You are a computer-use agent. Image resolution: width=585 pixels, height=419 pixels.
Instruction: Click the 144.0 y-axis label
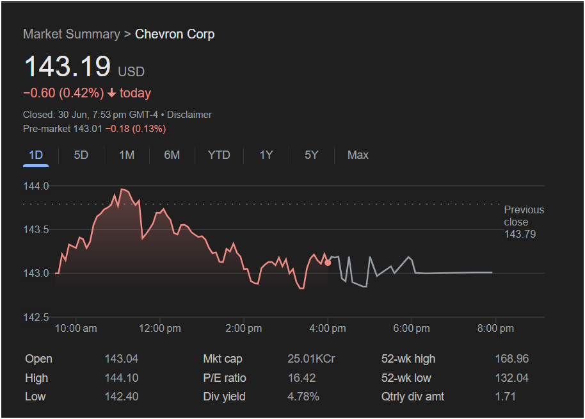[x=36, y=186]
